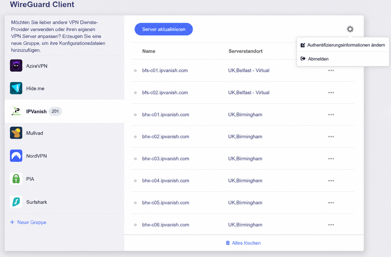Click the Mullvad logo icon
Screen dimensions: 391x257
[16, 133]
